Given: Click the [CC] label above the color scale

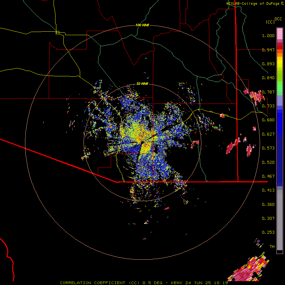Looking at the screenshot, I should pyautogui.click(x=270, y=22).
